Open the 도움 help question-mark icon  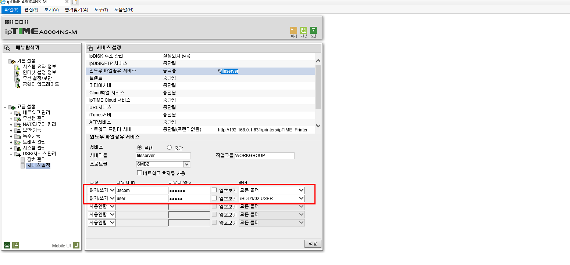tap(313, 30)
